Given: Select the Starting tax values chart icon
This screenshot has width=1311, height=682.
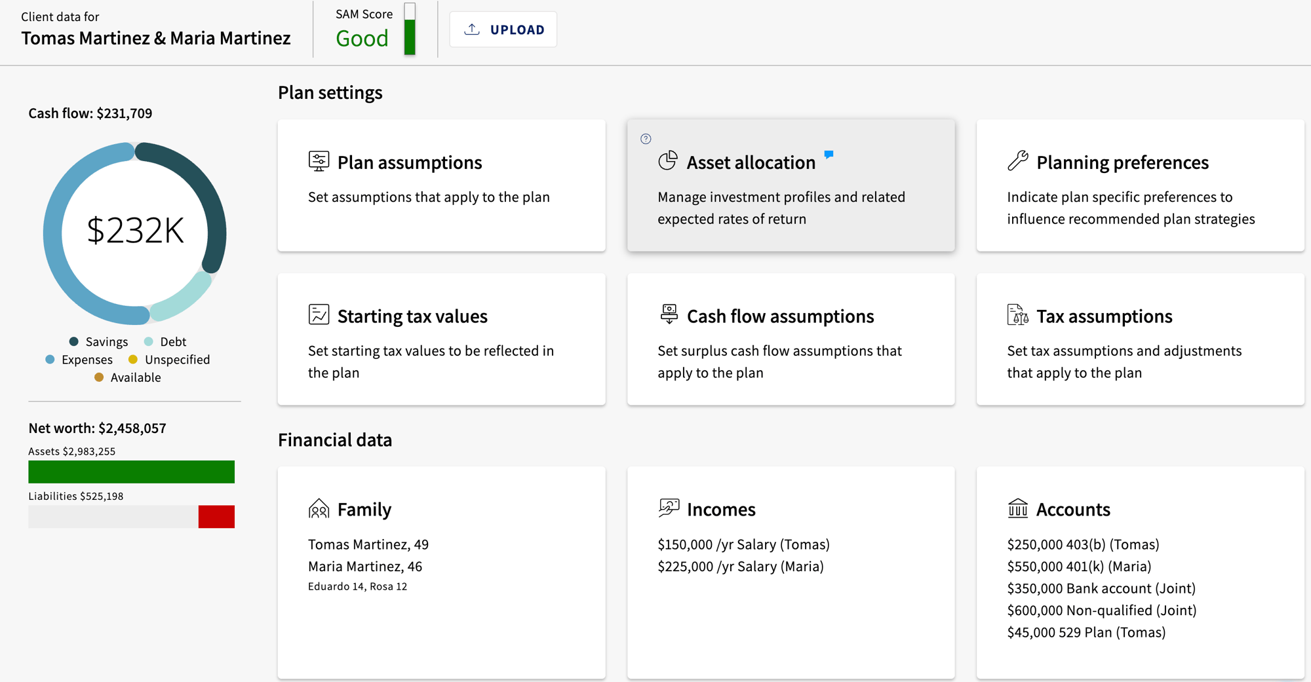Looking at the screenshot, I should click(x=319, y=314).
